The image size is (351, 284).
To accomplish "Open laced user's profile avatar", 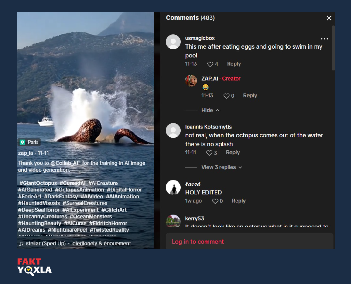I will [x=173, y=187].
